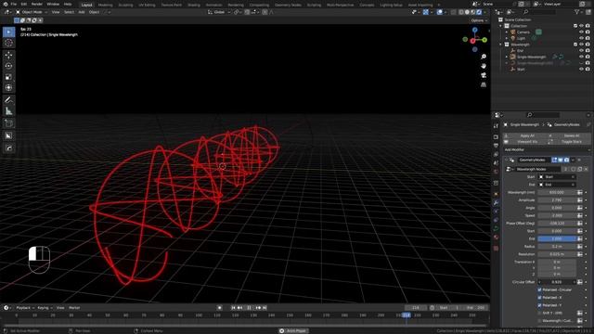This screenshot has height=334, width=594.
Task: Expand the Camera object in outliner
Action: (507, 32)
